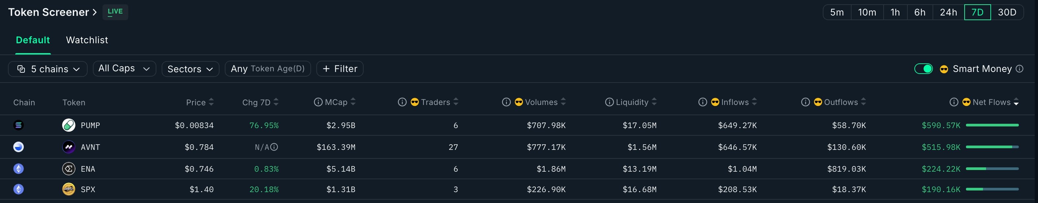1038x203 pixels.
Task: Click the info icon beside Smart Money
Action: coord(1019,69)
